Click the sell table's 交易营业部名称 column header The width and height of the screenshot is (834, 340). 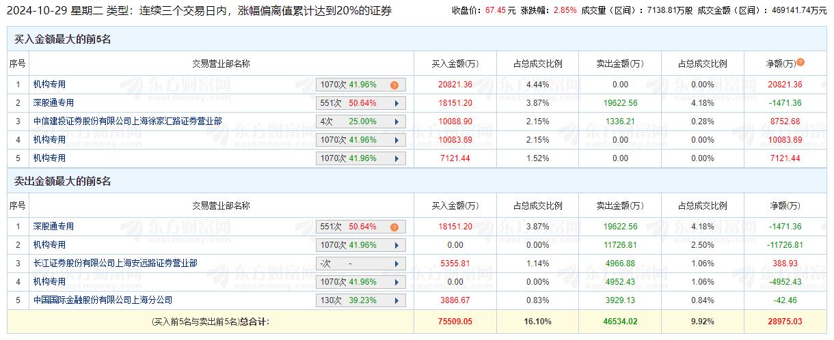tap(221, 206)
